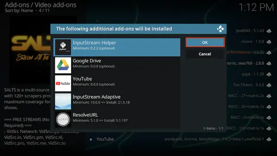Click the '5 items - 1/1' counter
The height and width of the screenshot is (156, 277).
tap(213, 128)
